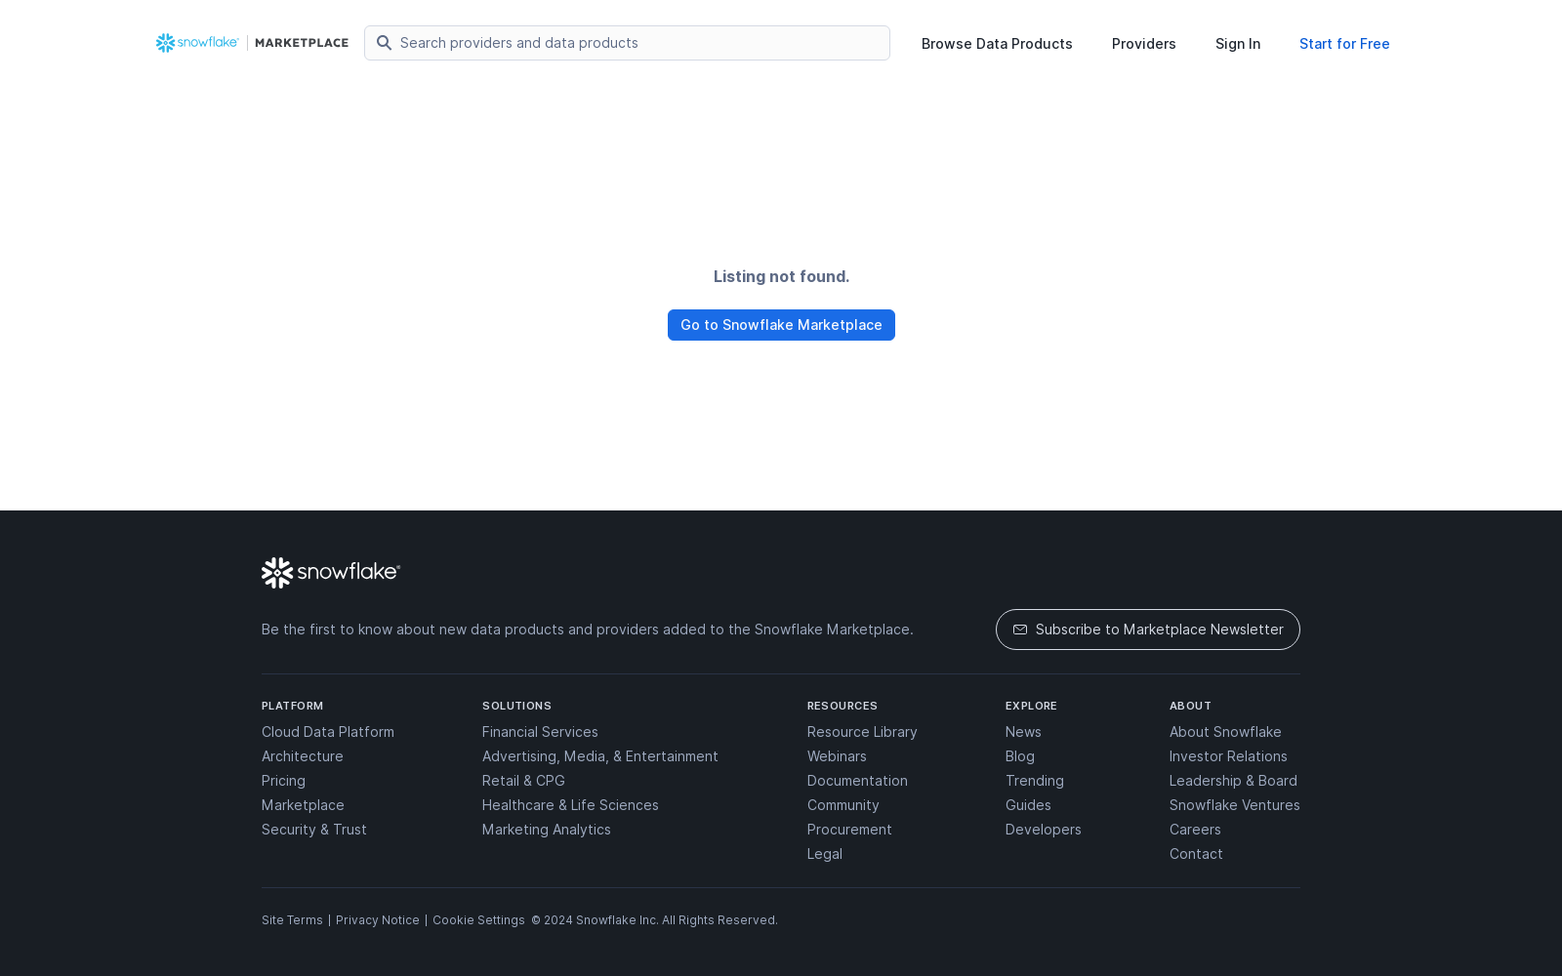Open the Marketplace footer link

tap(303, 805)
